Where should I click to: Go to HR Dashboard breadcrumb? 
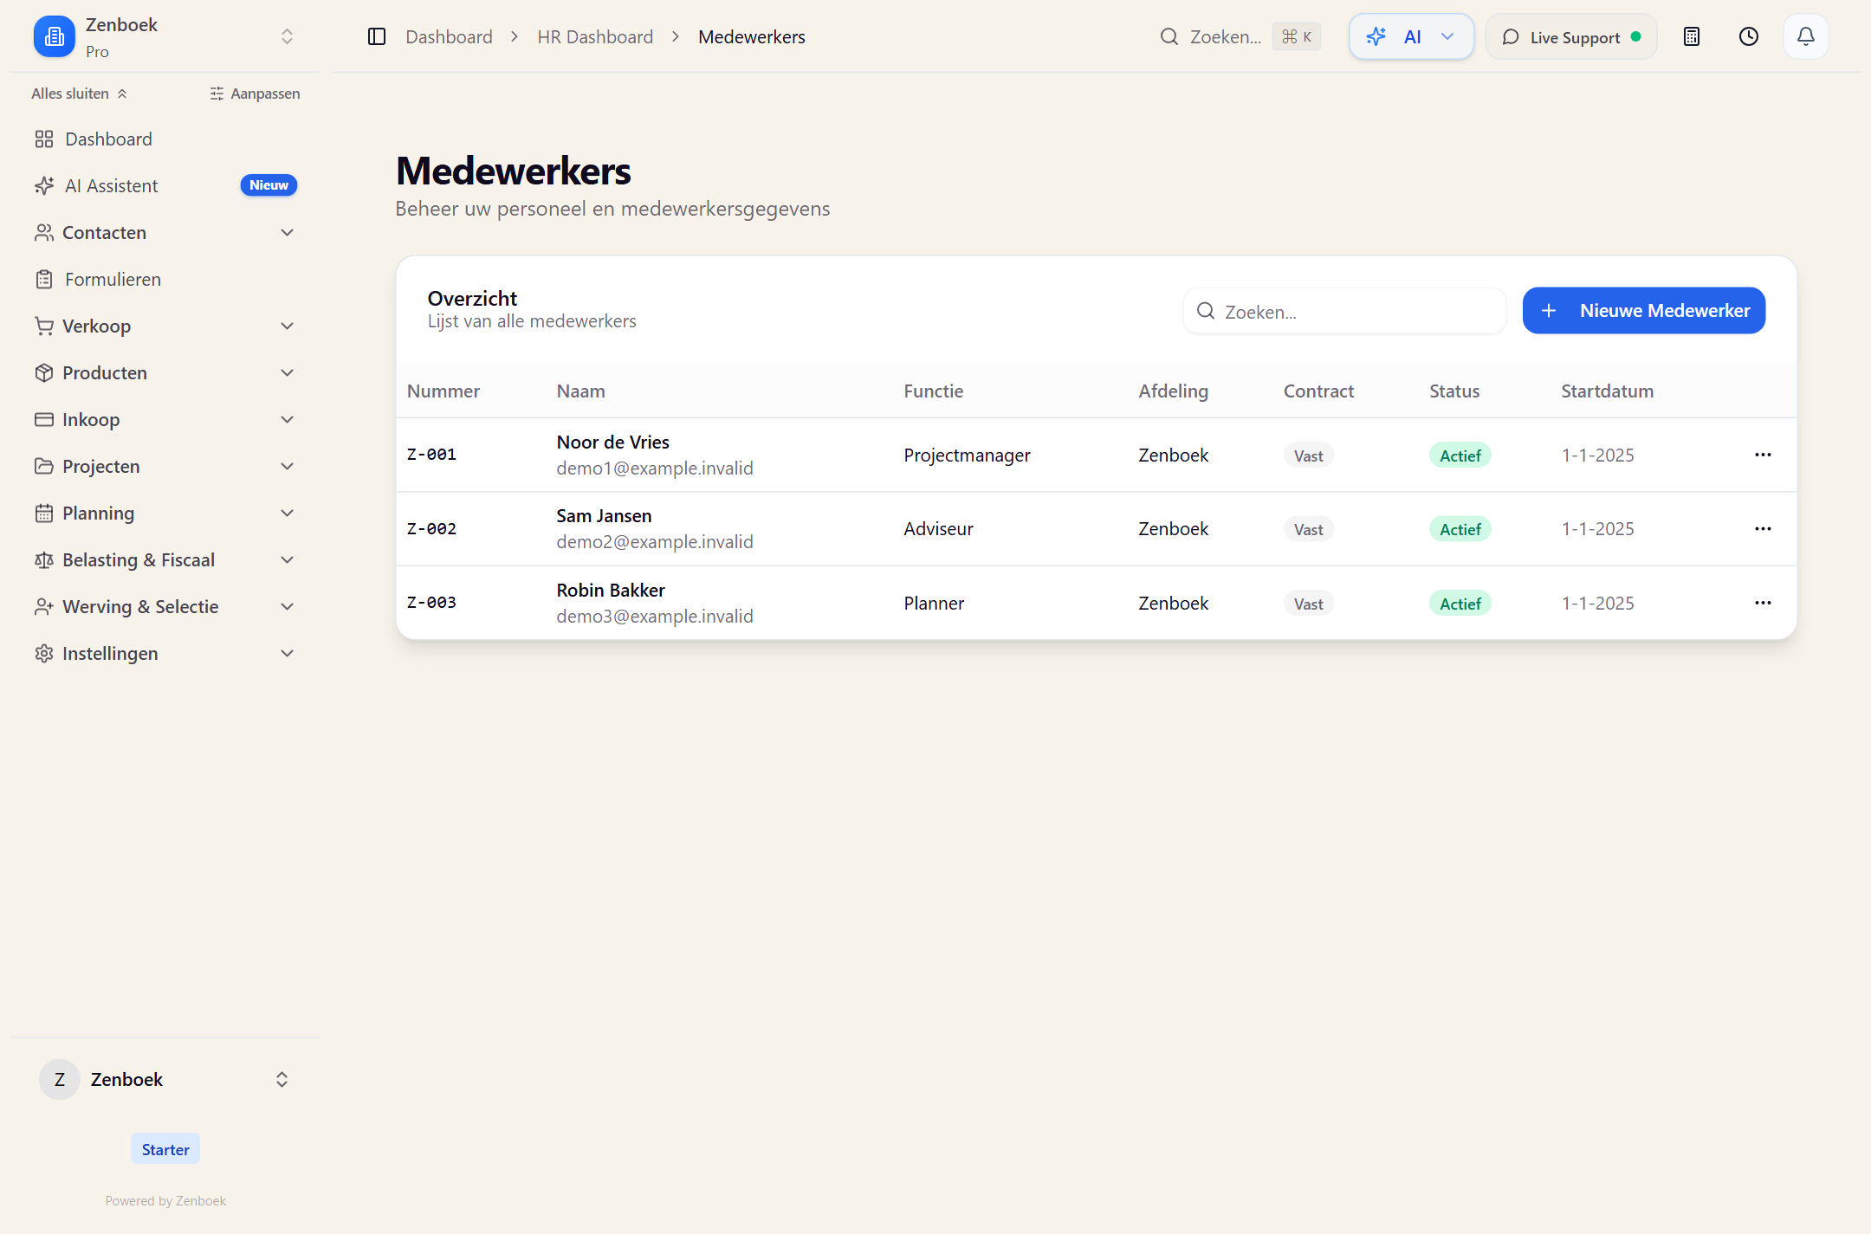pyautogui.click(x=595, y=36)
